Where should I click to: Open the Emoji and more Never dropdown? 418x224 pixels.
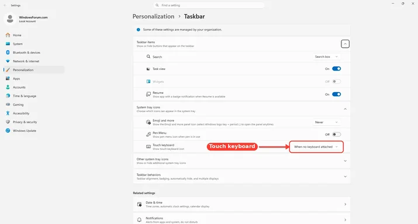tap(326, 122)
